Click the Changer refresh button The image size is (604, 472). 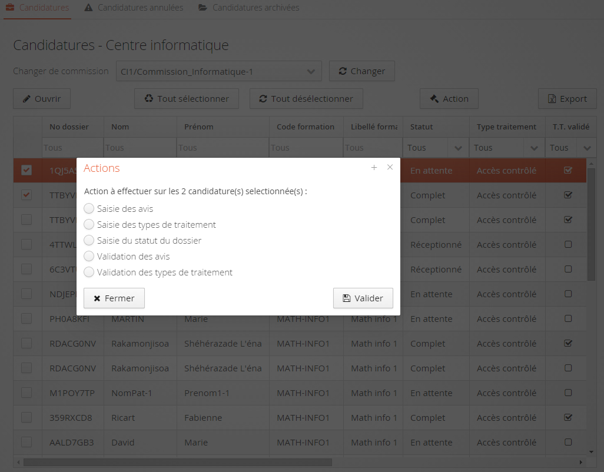361,71
